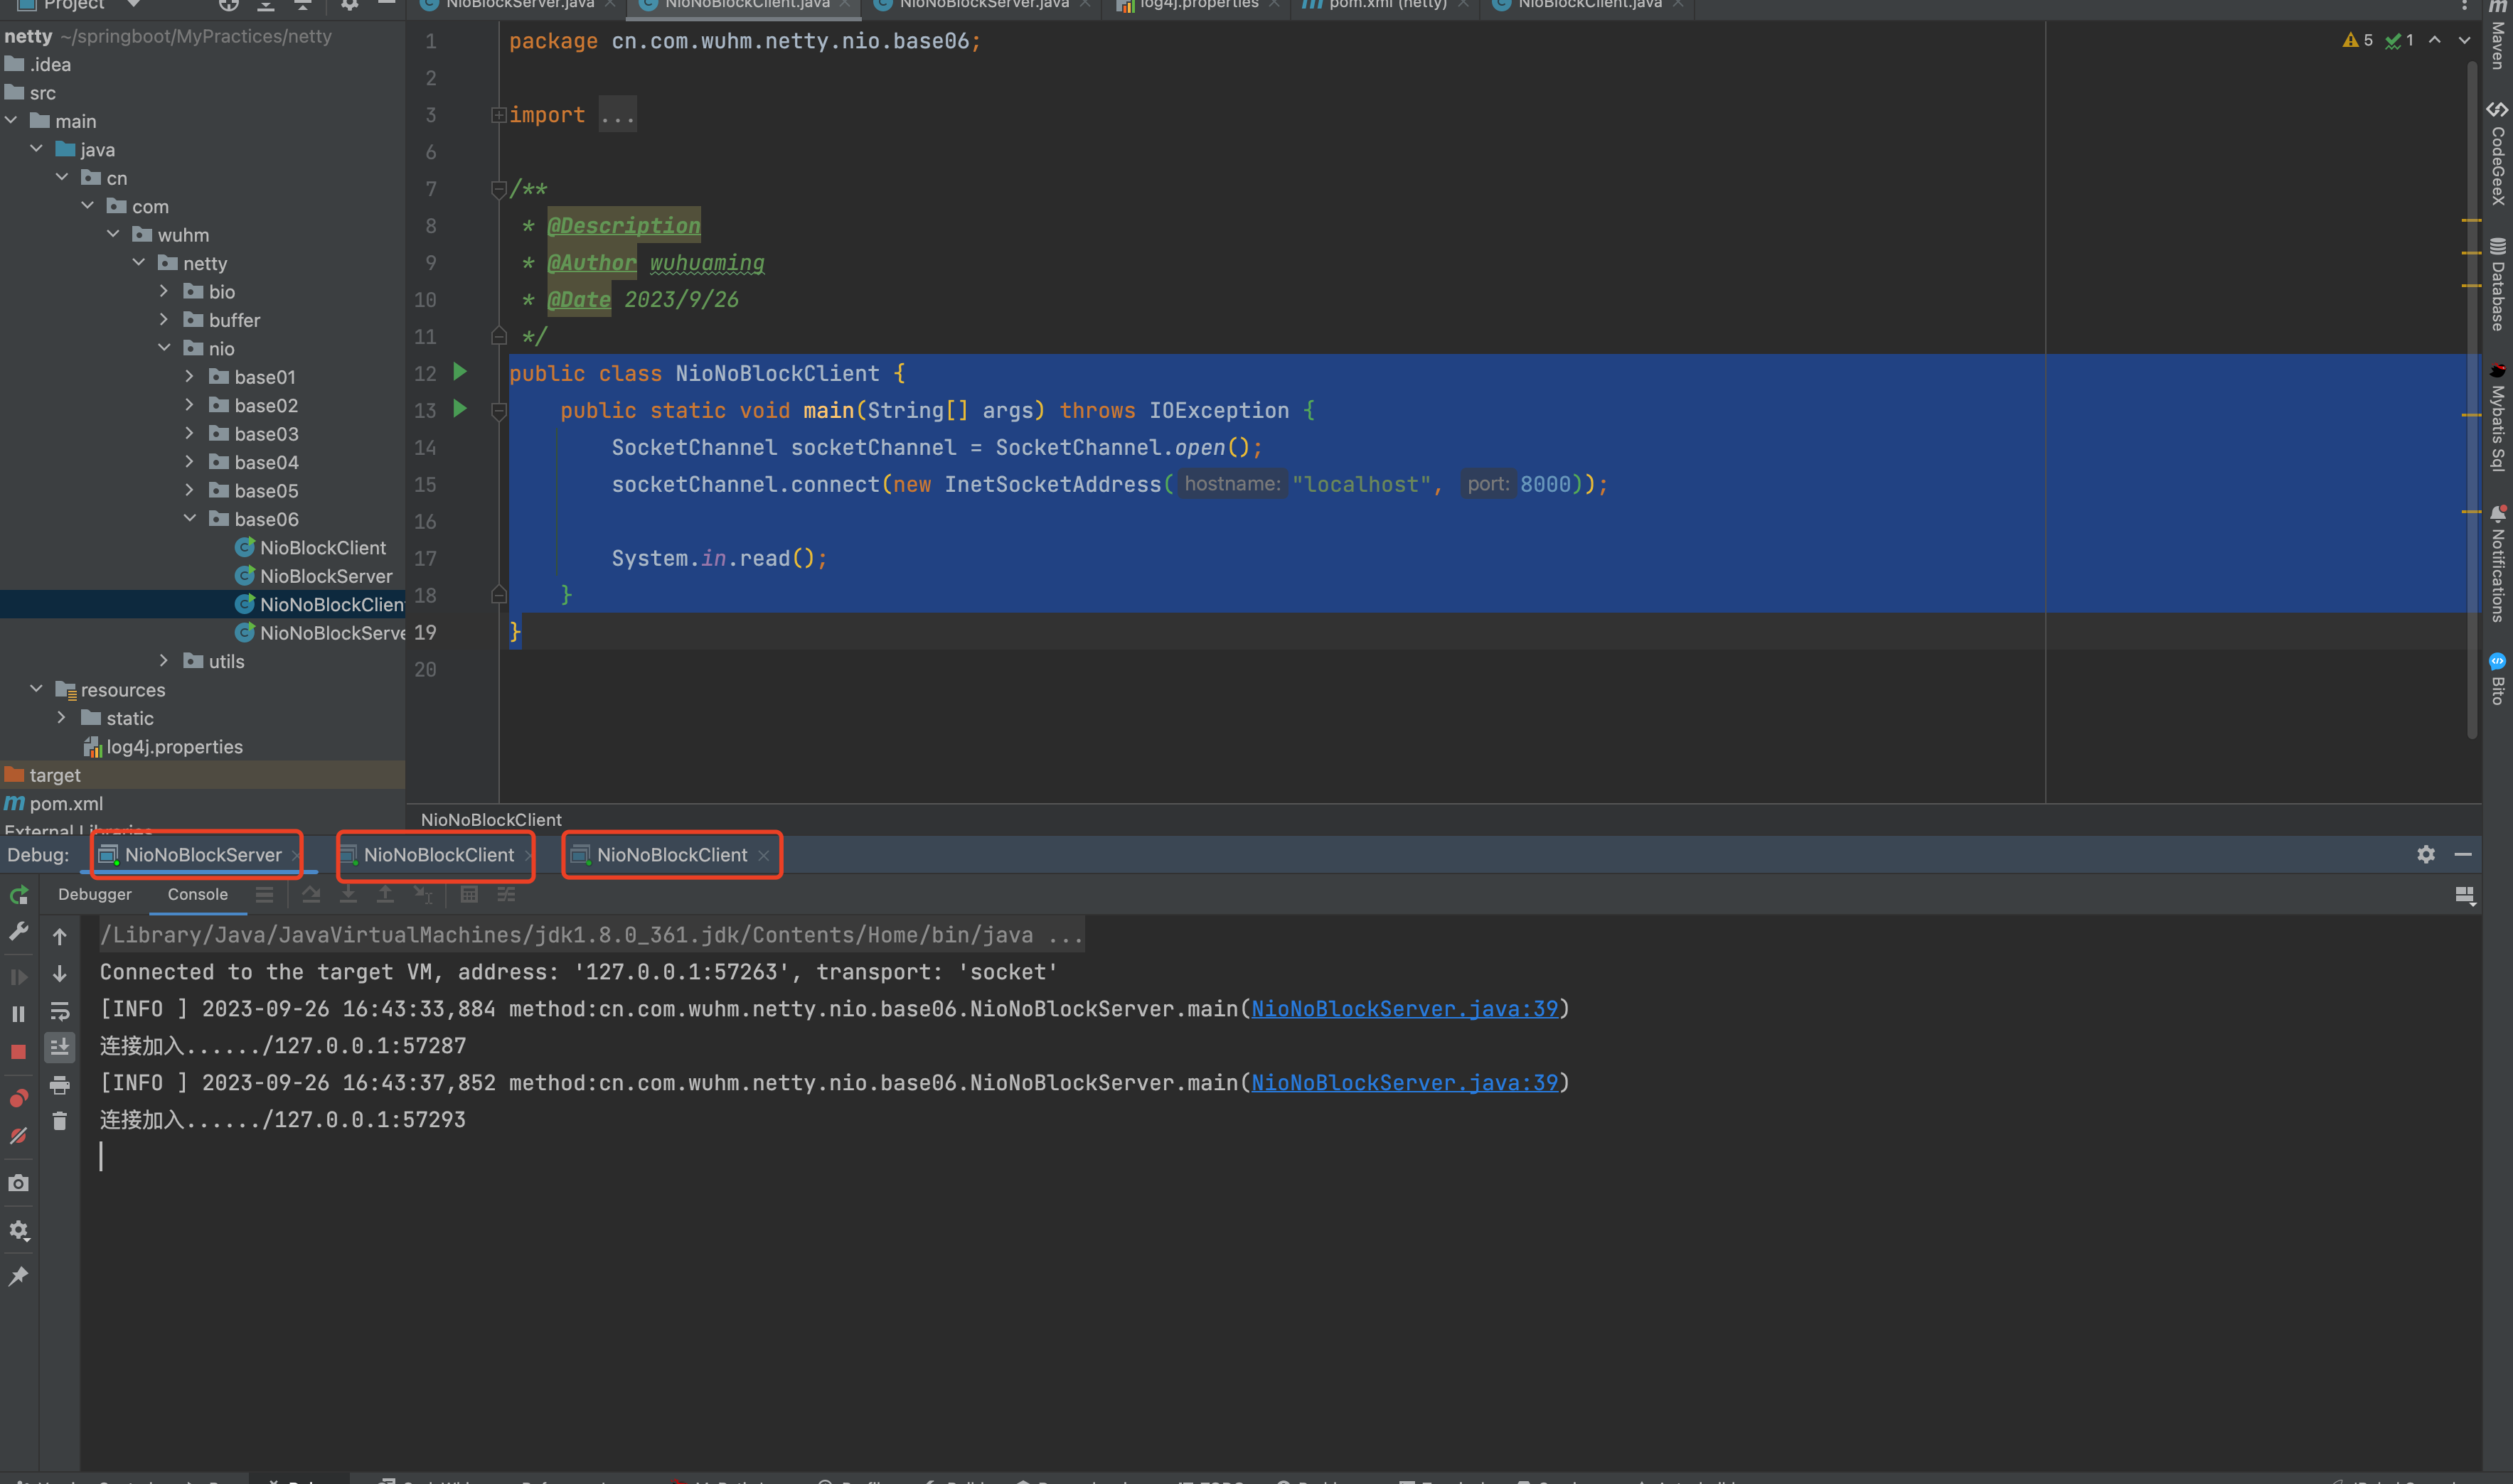This screenshot has width=2513, height=1484.
Task: Open debug tool window options gear
Action: click(2426, 855)
